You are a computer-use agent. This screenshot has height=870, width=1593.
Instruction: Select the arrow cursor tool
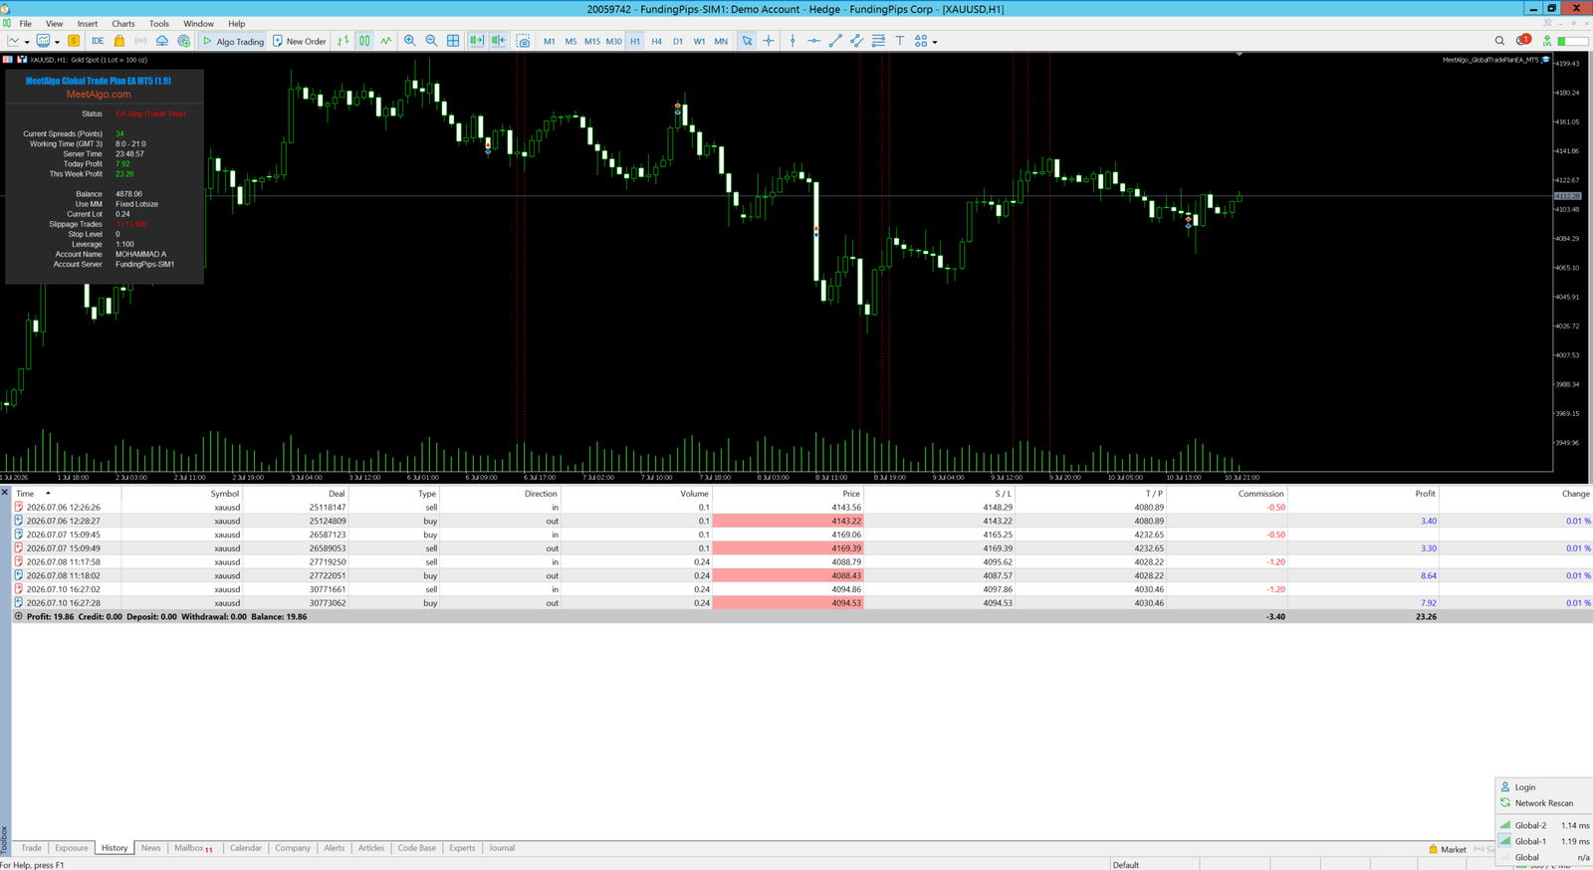[x=747, y=41]
